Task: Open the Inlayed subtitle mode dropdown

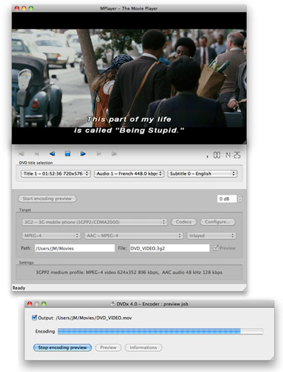Action: point(212,235)
